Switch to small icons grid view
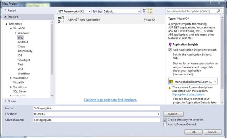 pyautogui.click(x=144, y=11)
